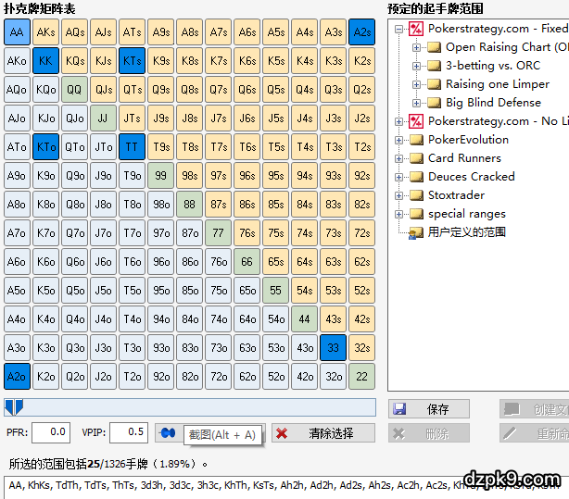Expand the PokerEvolution tree node

click(x=399, y=140)
